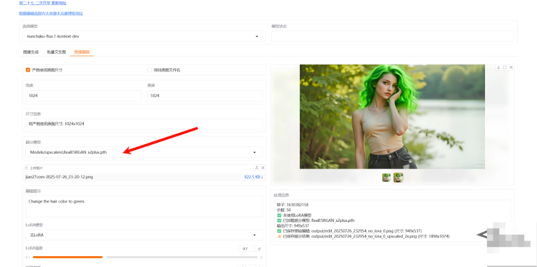Image resolution: width=537 pixels, height=267 pixels.
Task: View the gallery image in fullscreen
Action: pyautogui.click(x=505, y=67)
